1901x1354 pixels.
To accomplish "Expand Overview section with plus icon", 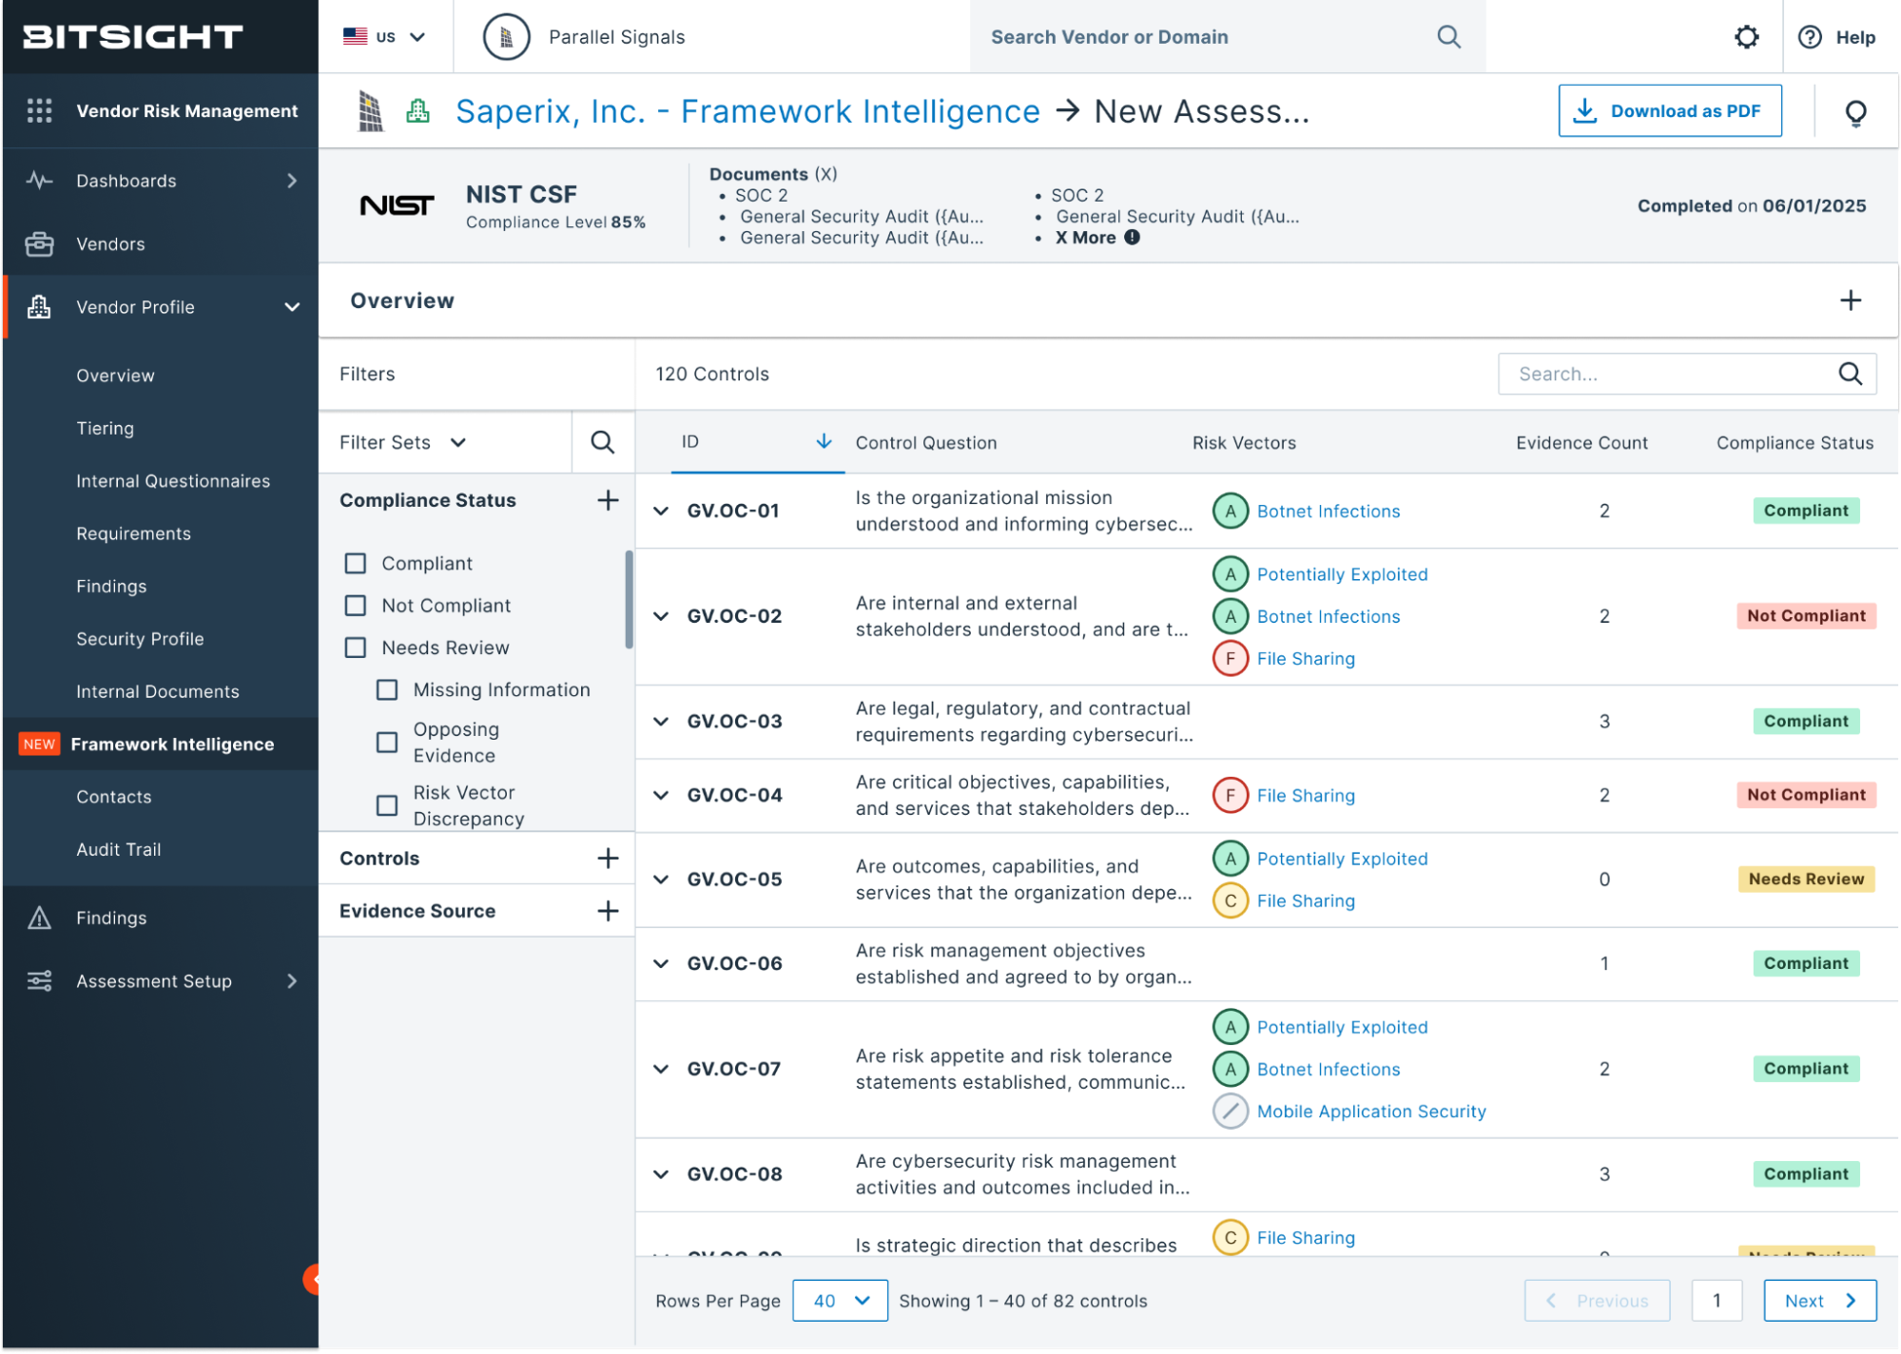I will tap(1850, 300).
